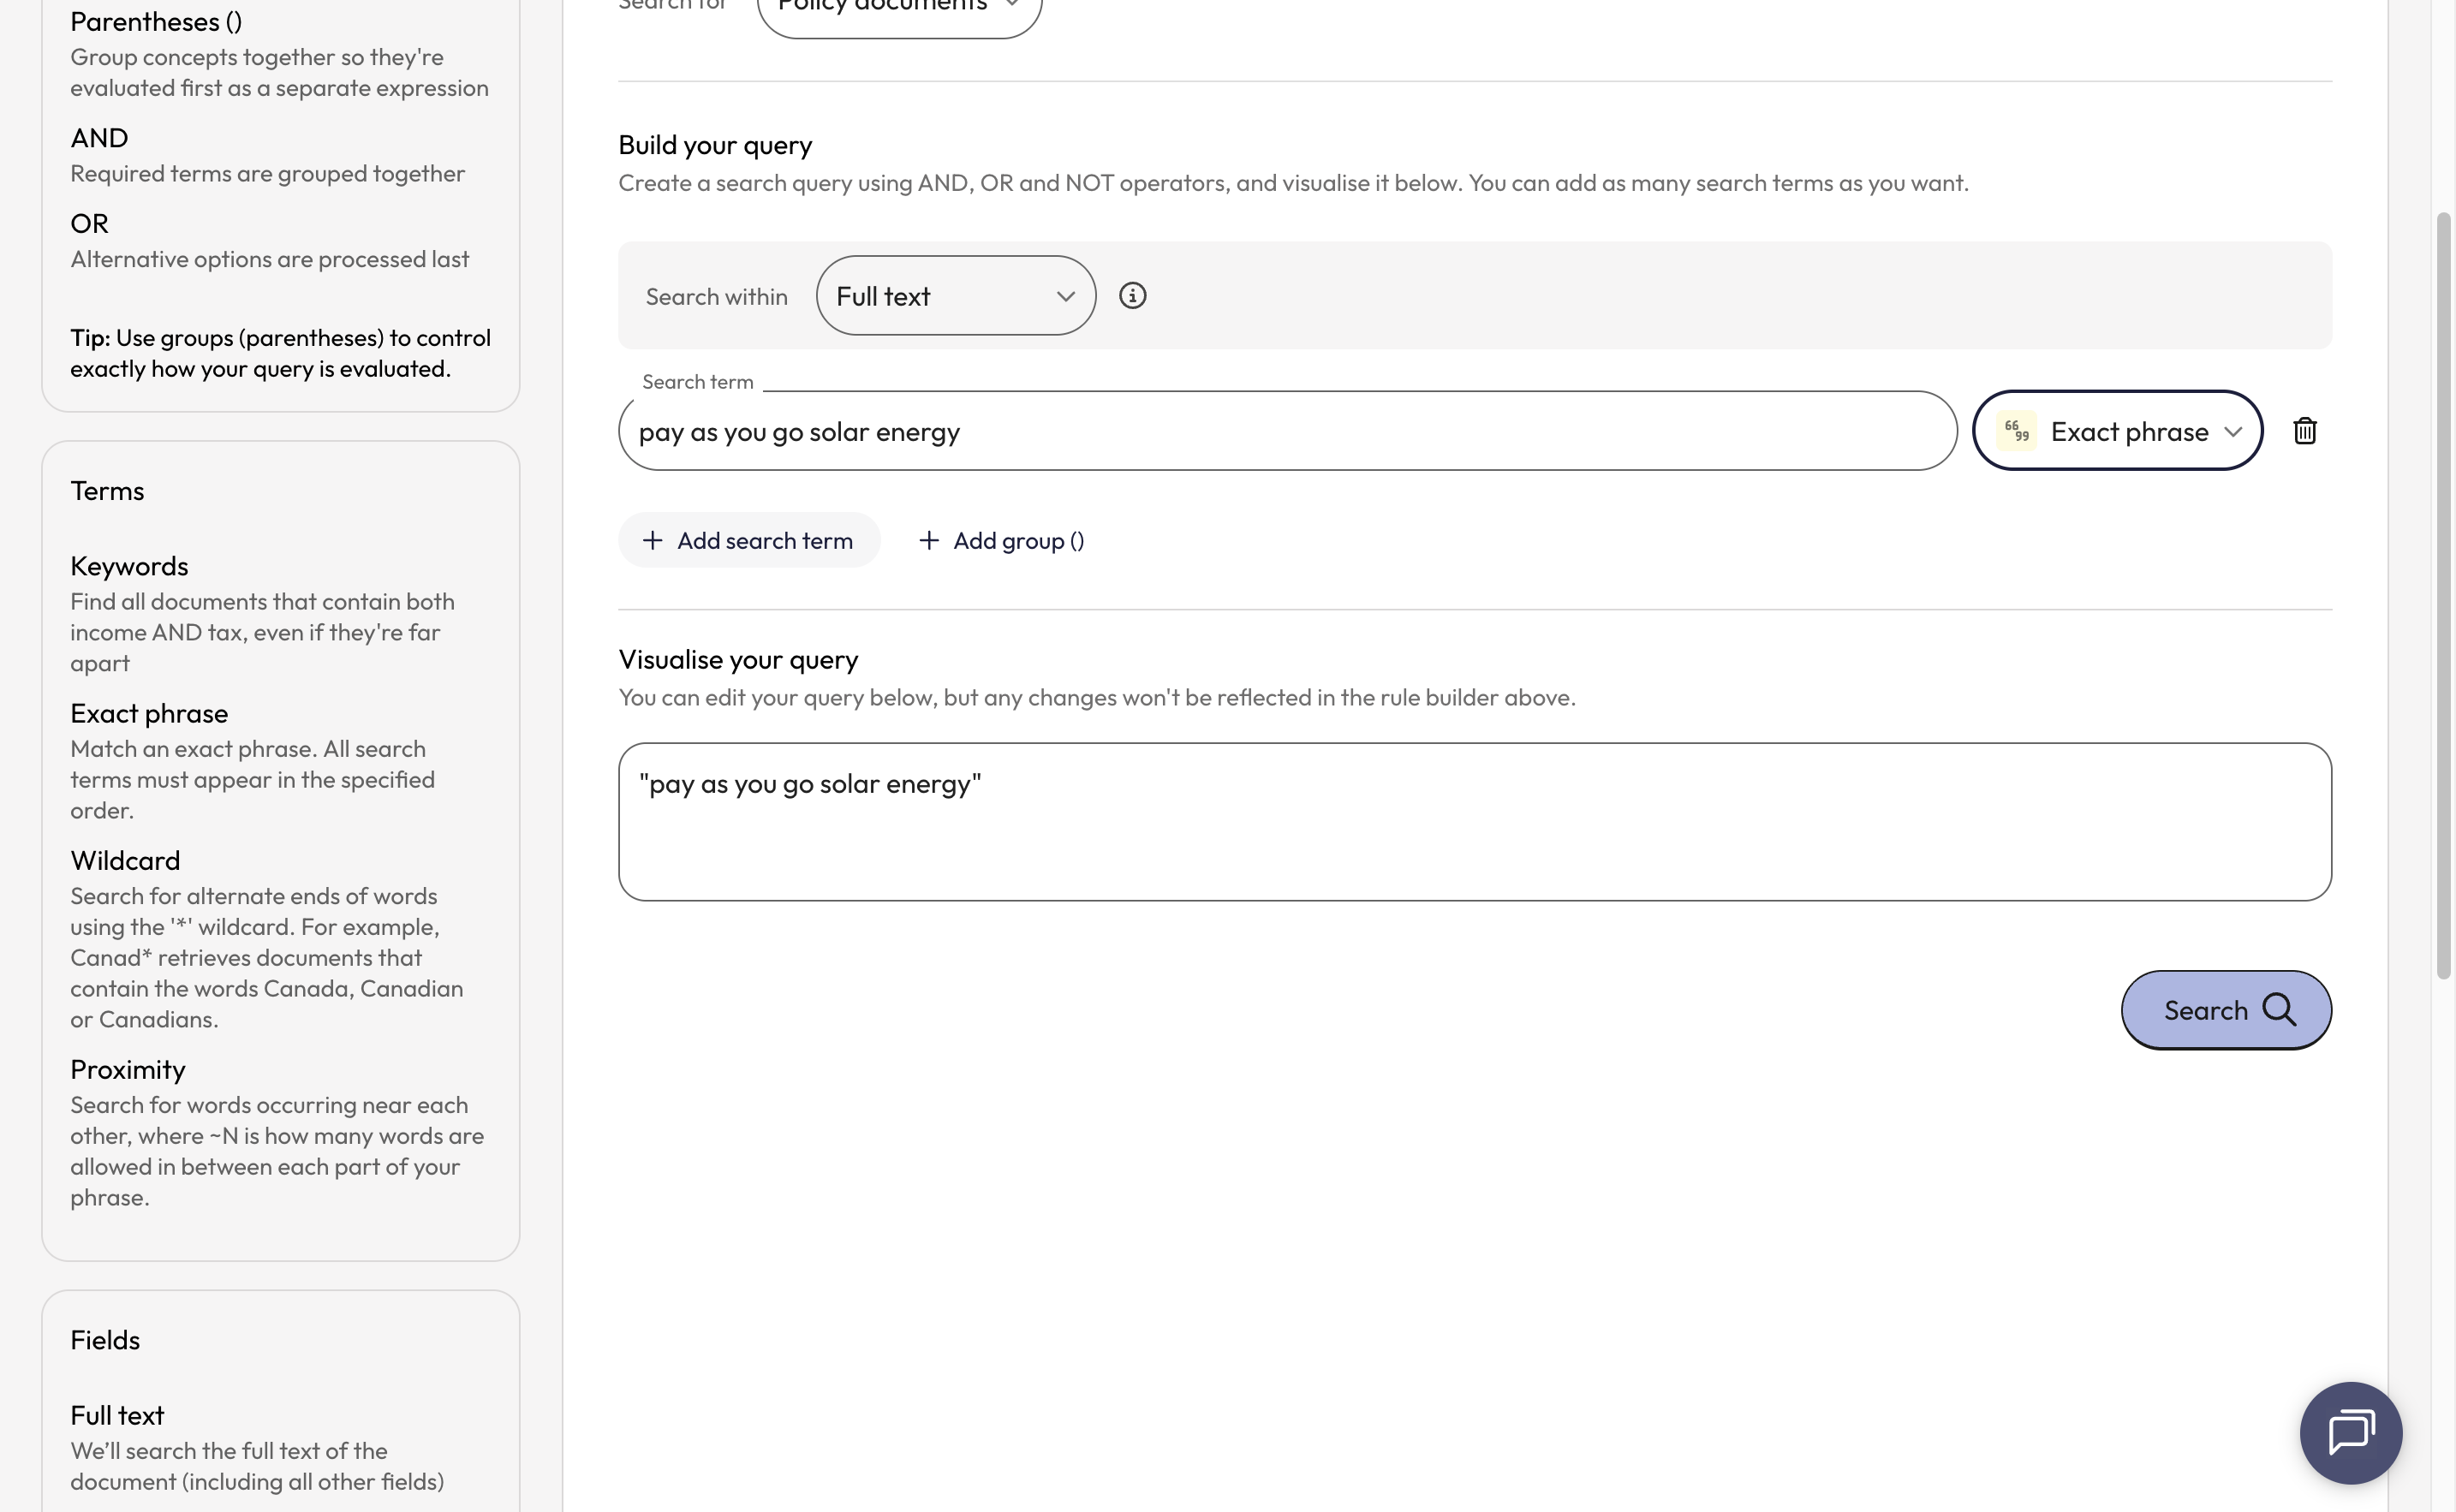Viewport: 2456px width, 1512px height.
Task: Delete the search term with trash icon
Action: pyautogui.click(x=2305, y=431)
